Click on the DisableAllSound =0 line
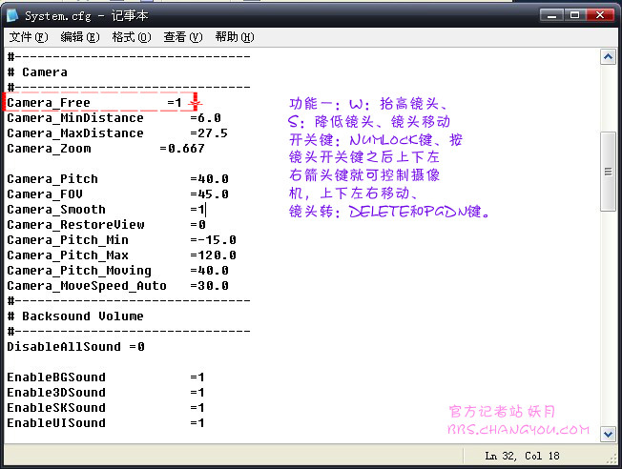 pyautogui.click(x=76, y=347)
